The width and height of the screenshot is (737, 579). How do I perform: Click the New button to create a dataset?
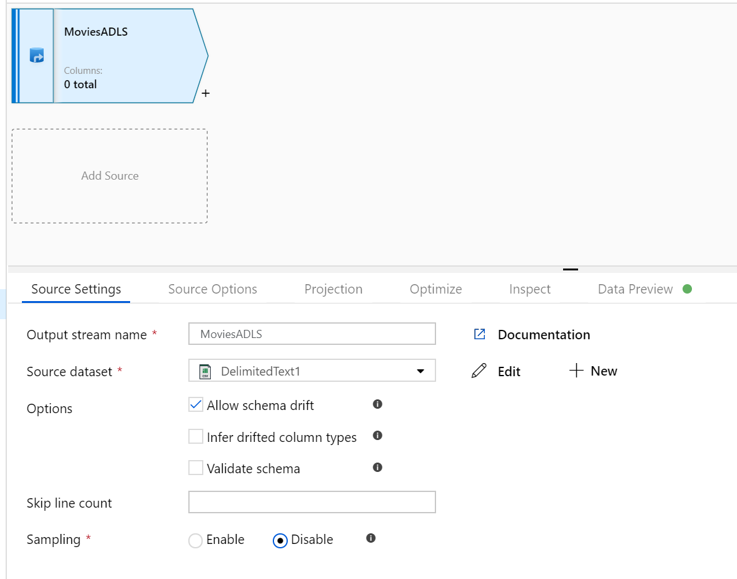pos(593,371)
